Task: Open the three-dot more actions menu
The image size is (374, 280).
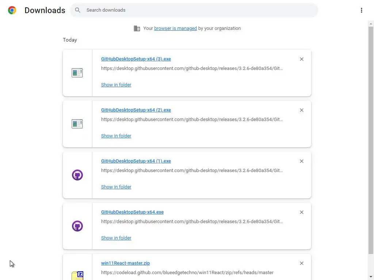Action: click(361, 10)
